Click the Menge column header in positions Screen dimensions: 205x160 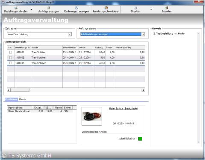click(x=58, y=107)
